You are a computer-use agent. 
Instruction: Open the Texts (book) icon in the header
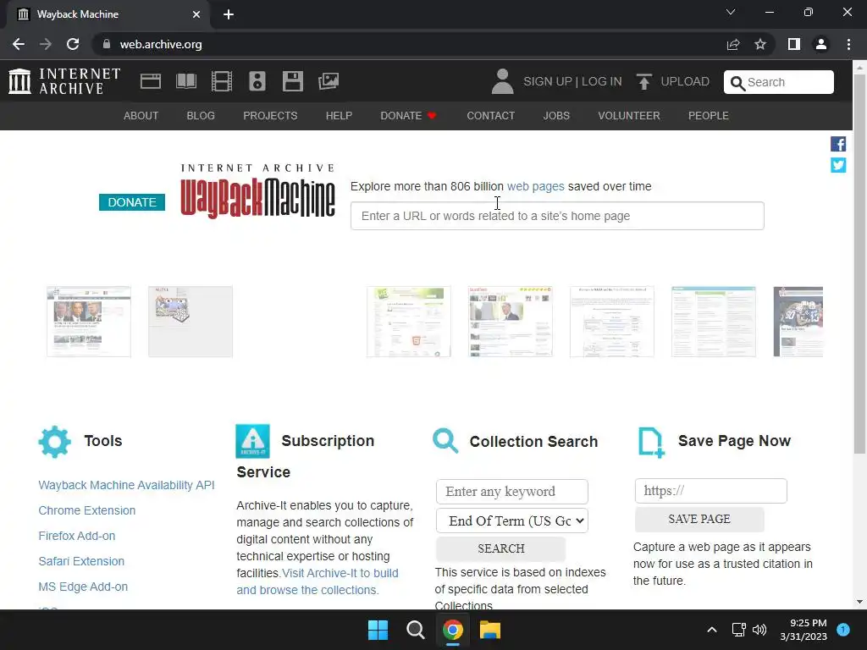coord(185,81)
